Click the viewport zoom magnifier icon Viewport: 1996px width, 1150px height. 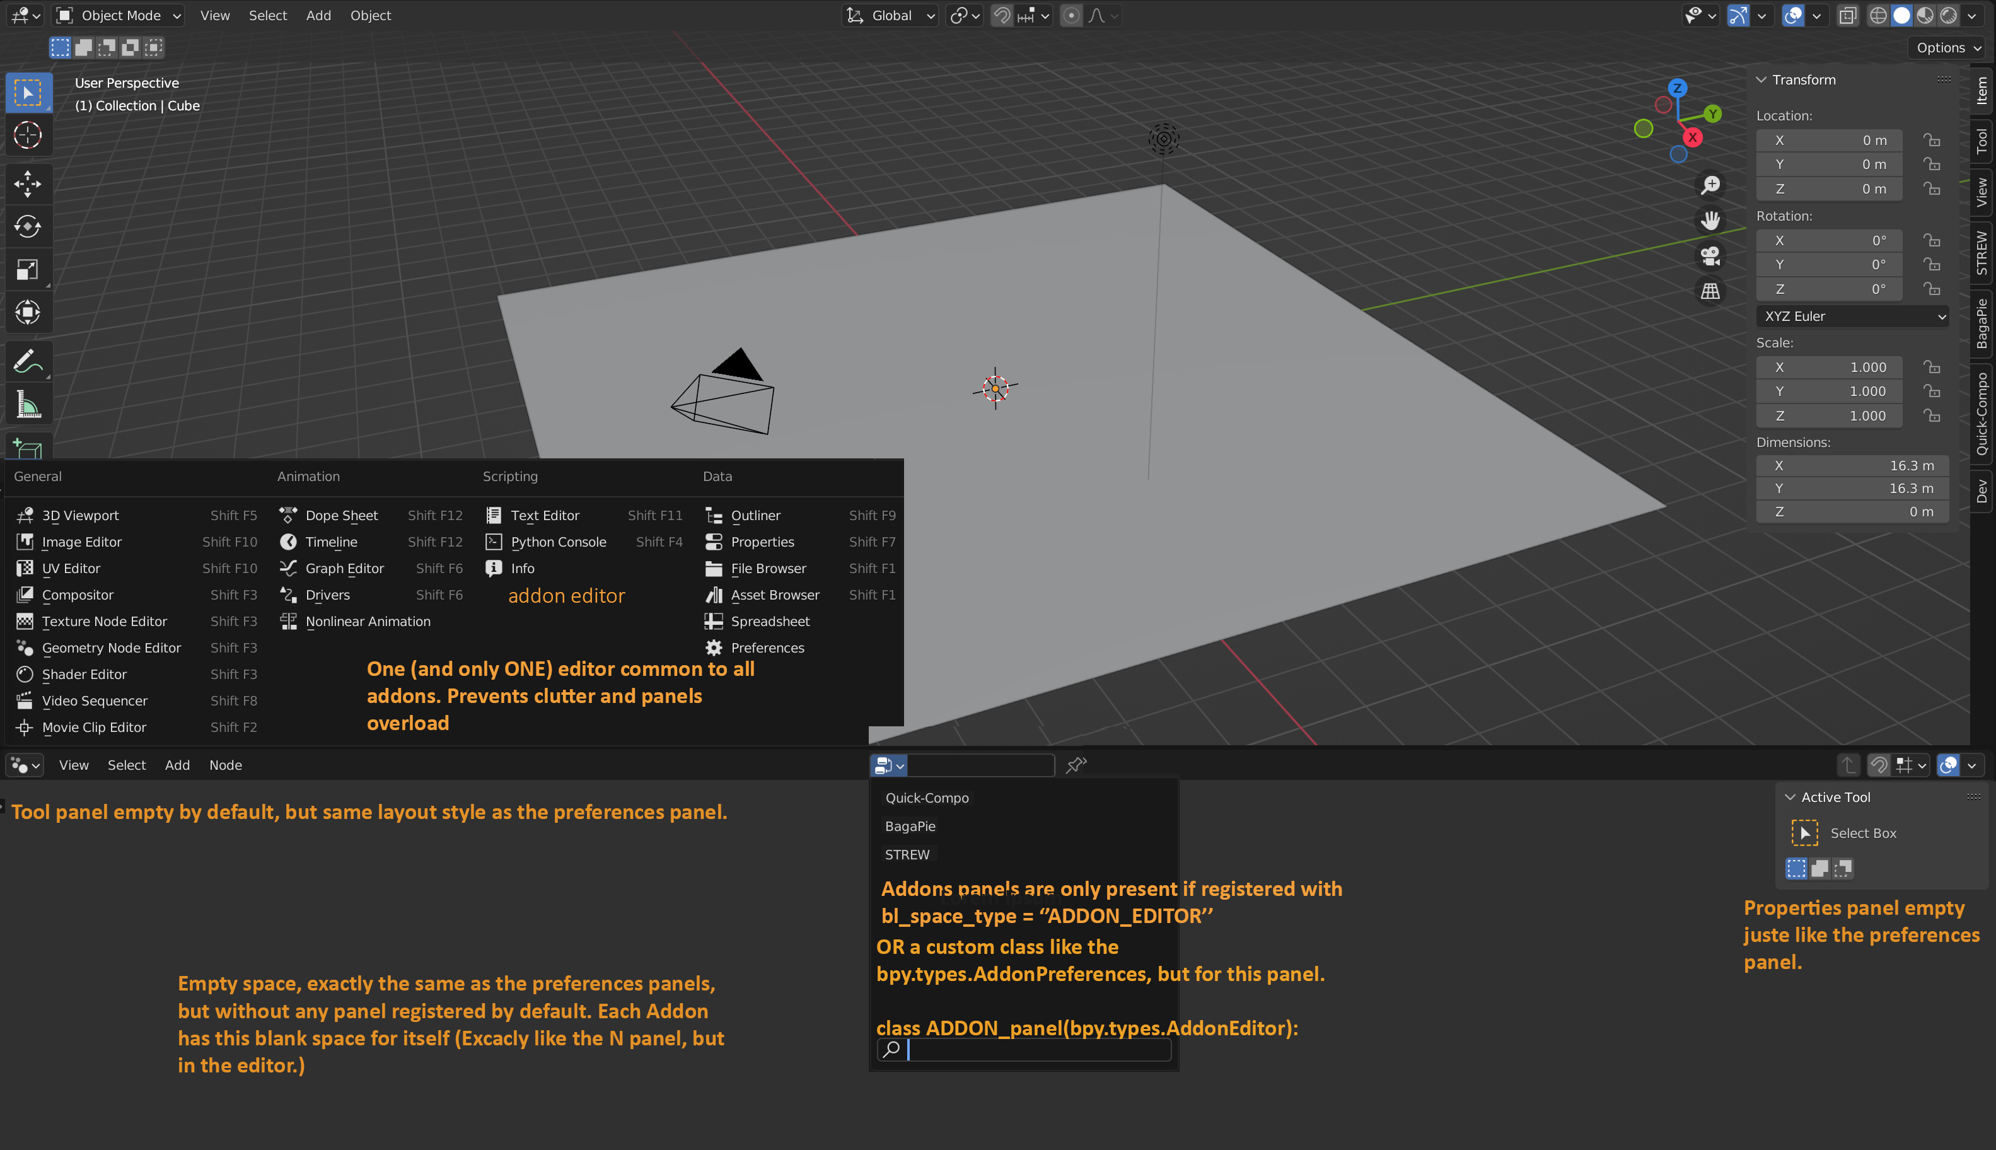[x=1710, y=185]
